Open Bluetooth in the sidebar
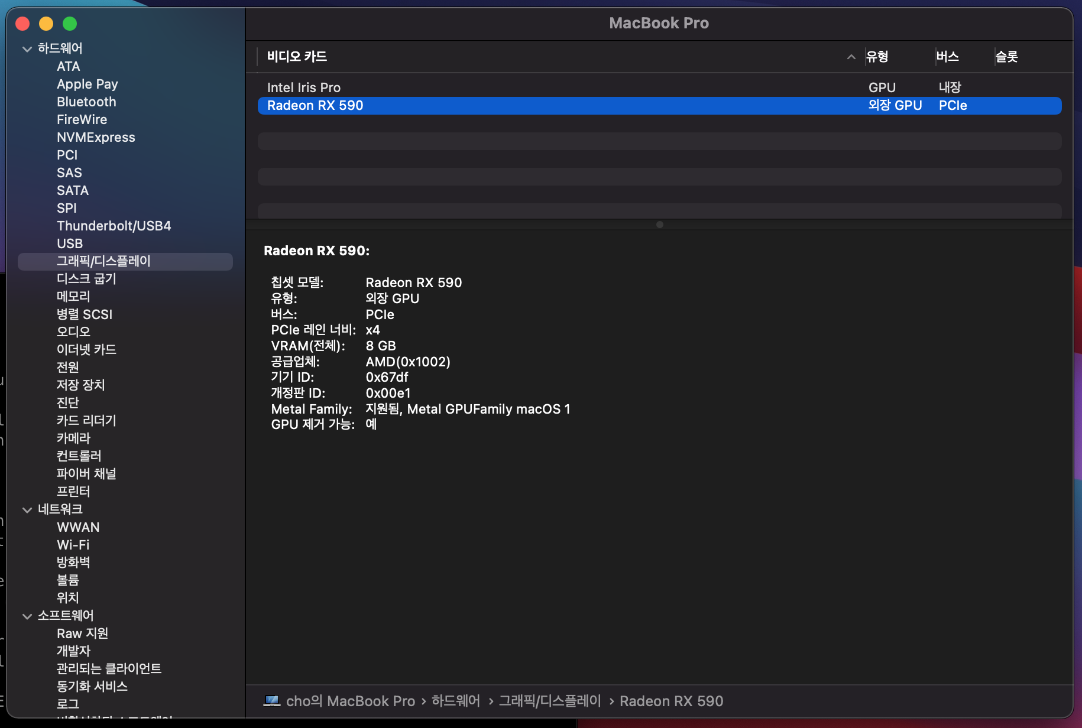 point(86,102)
